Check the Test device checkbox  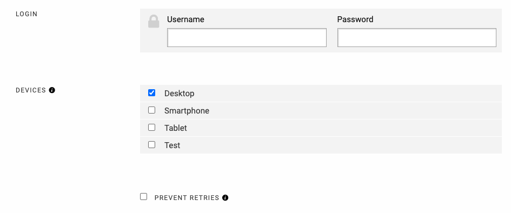click(151, 144)
